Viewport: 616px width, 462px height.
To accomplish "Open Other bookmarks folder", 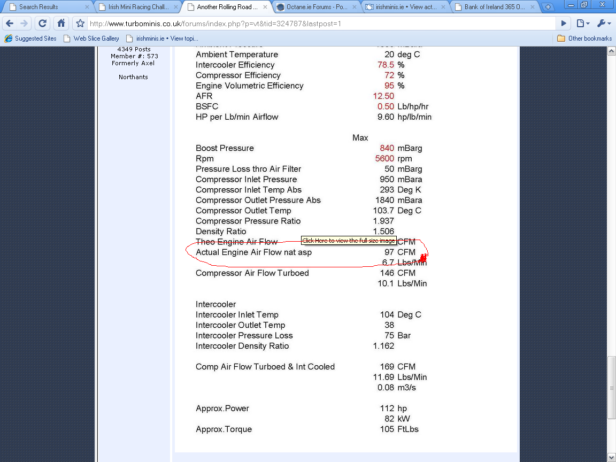I will [x=584, y=38].
